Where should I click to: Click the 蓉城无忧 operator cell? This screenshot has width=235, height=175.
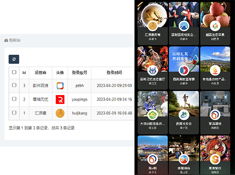40,99
